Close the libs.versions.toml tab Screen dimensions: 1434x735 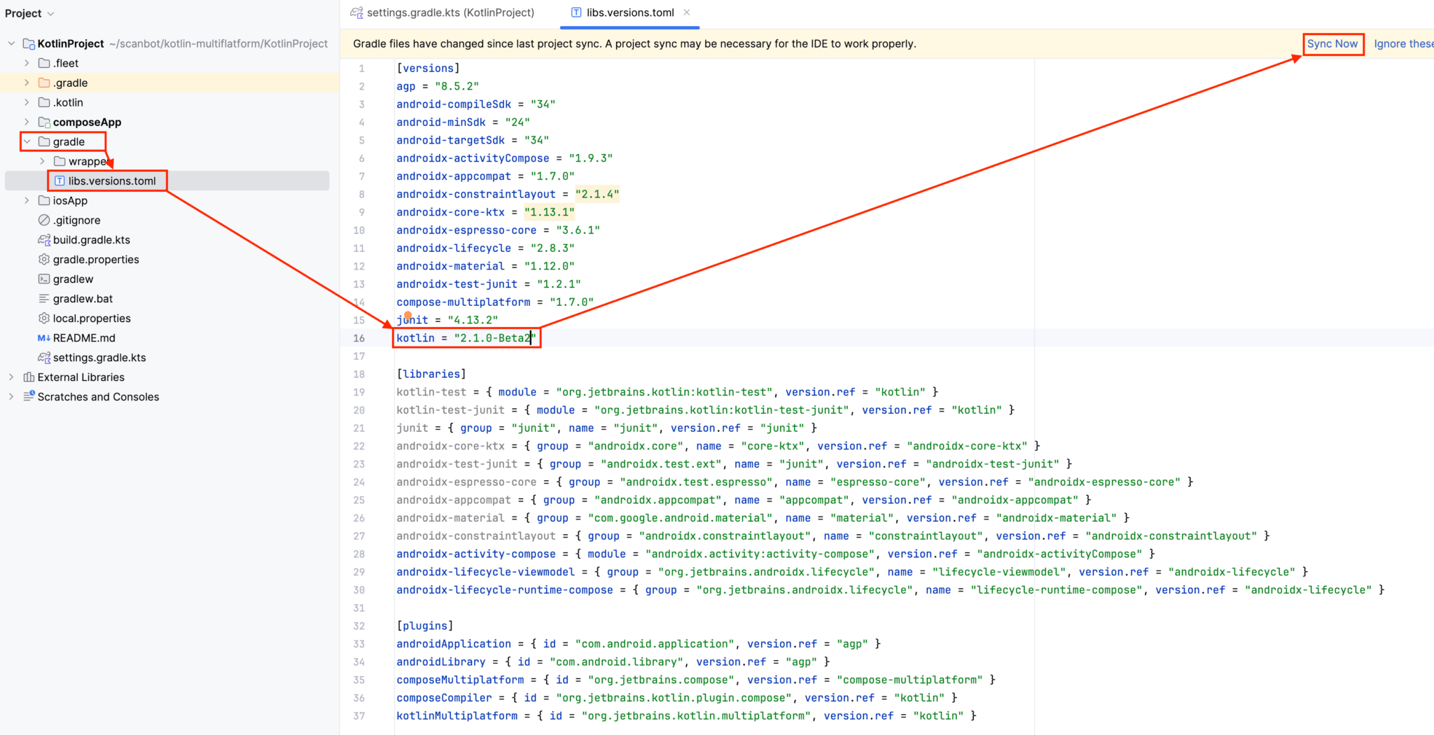click(x=685, y=12)
